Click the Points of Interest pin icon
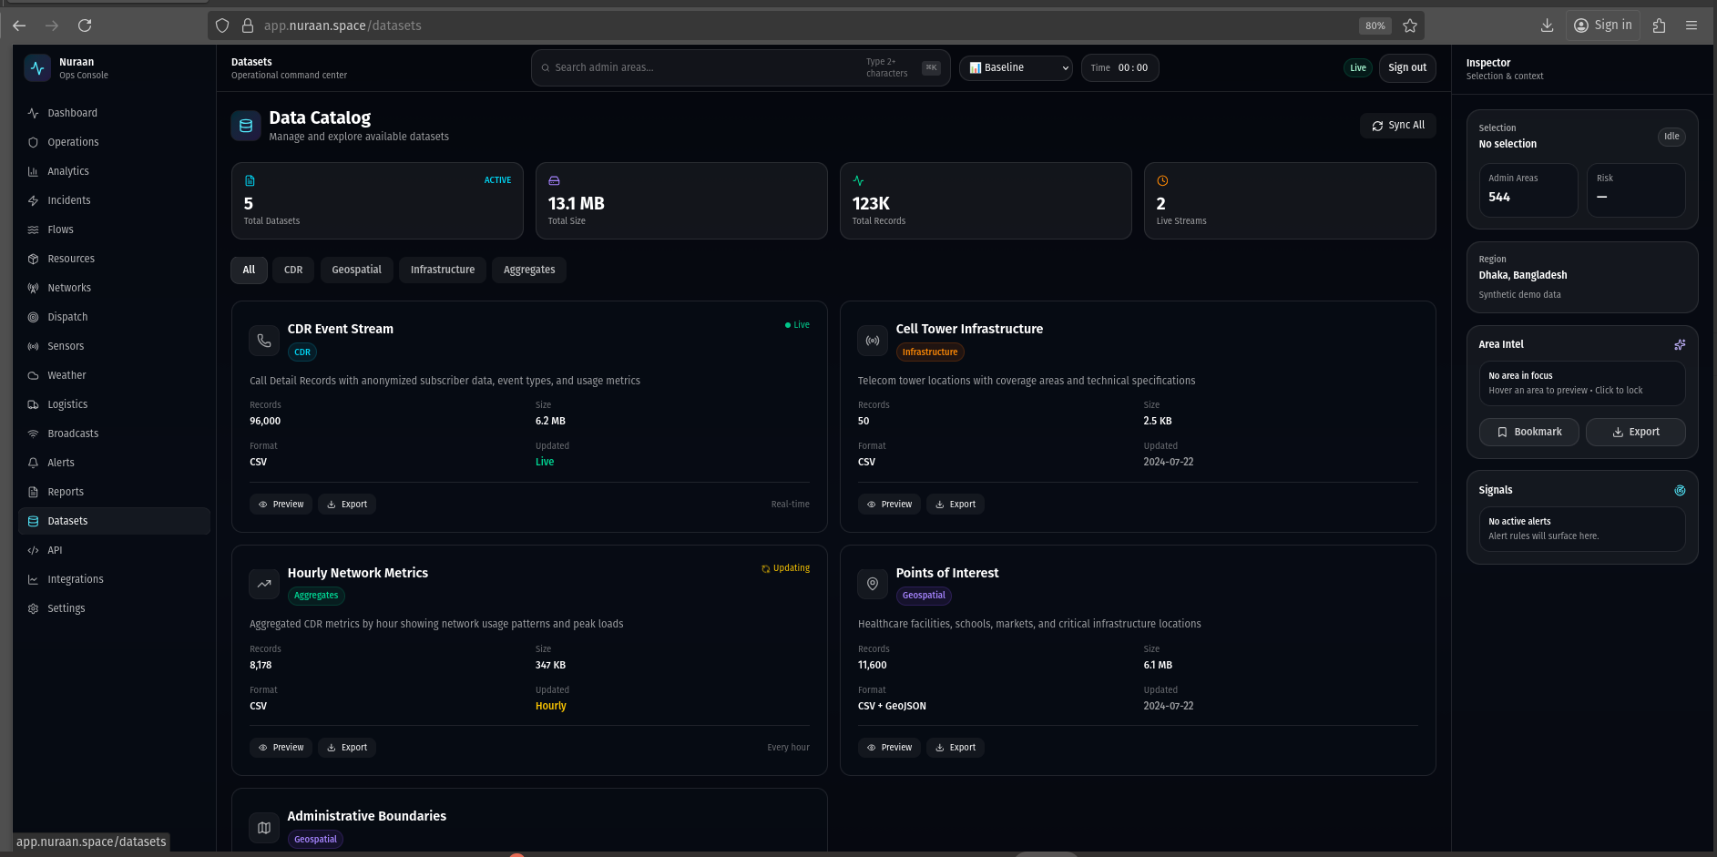Image resolution: width=1717 pixels, height=857 pixels. 872,584
